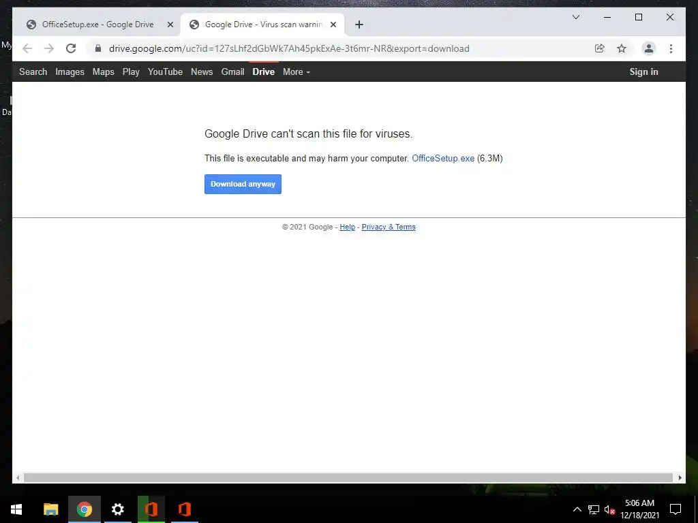Click Sign in
The image size is (698, 523).
643,72
